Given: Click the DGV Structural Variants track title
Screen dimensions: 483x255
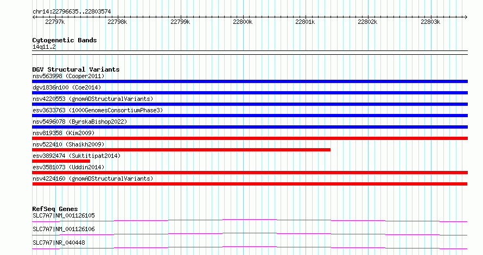Looking at the screenshot, I should (76, 69).
